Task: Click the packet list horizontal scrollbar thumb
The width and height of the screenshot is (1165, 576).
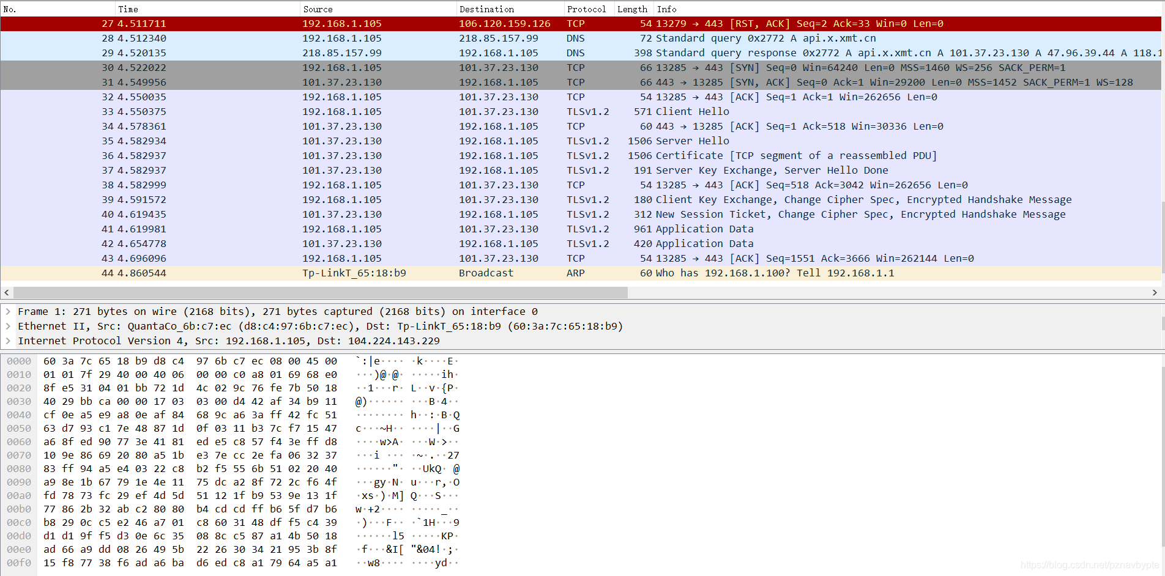Action: pos(321,293)
